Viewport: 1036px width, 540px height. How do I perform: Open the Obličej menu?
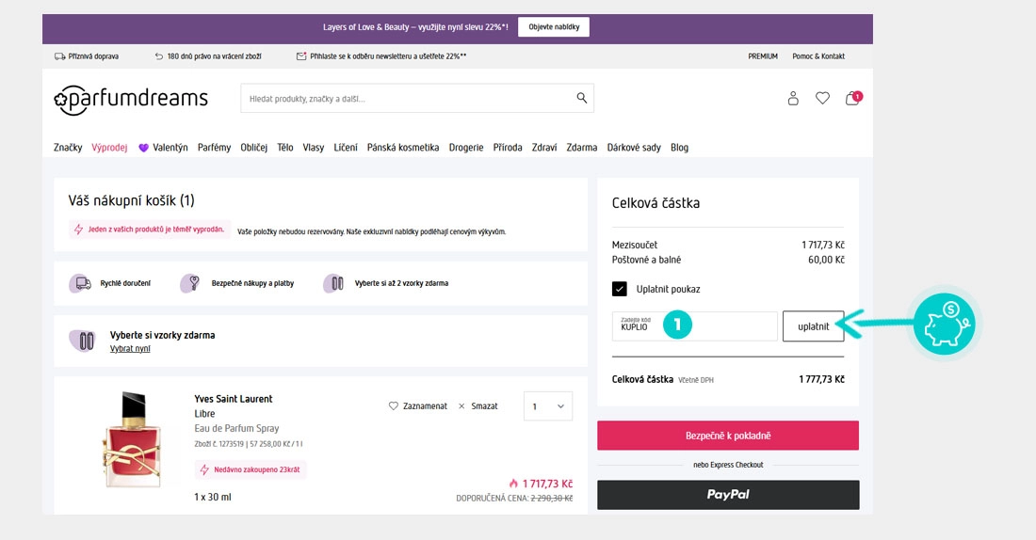[x=253, y=147]
